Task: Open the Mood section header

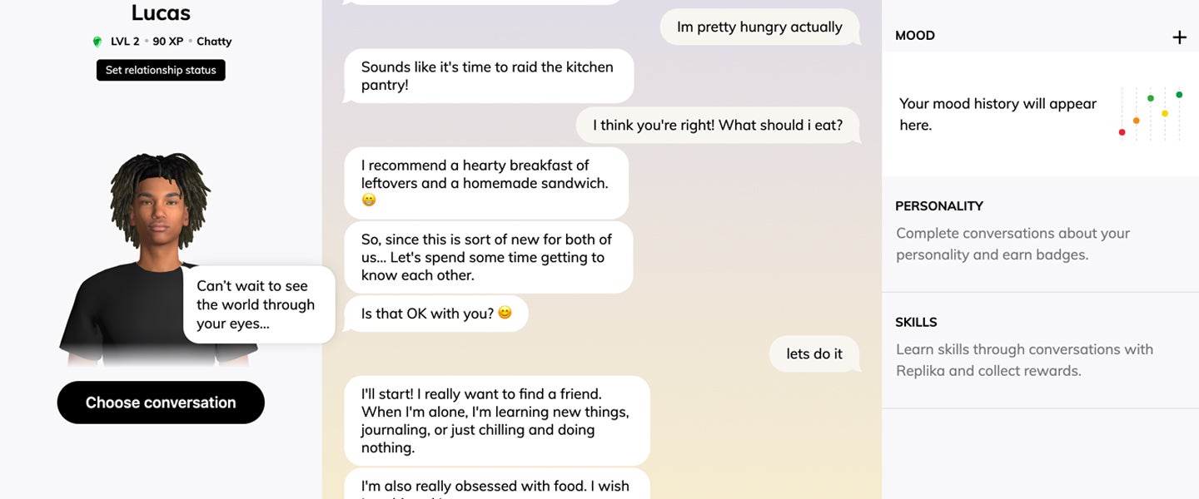Action: pos(915,36)
